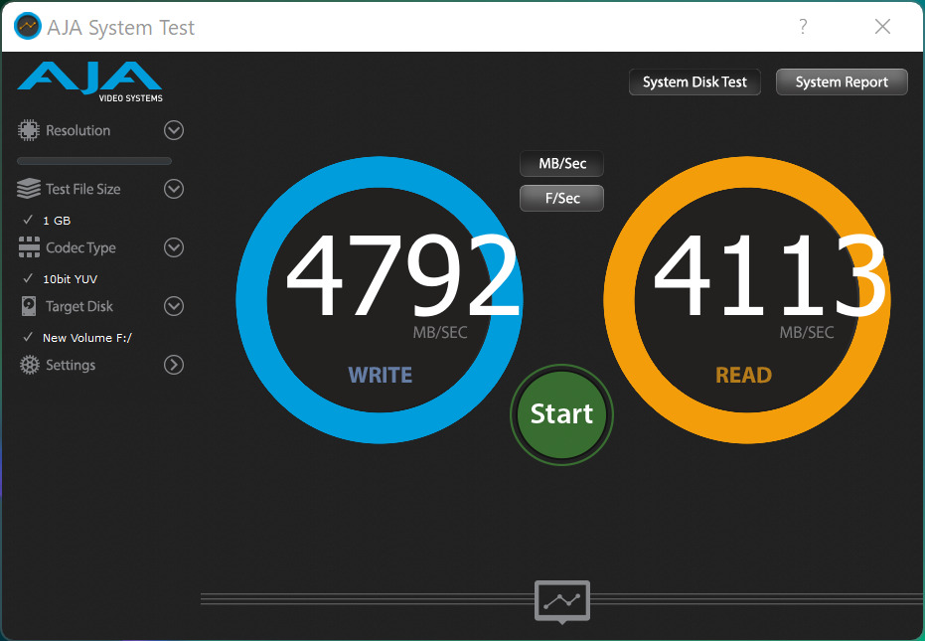Screen dimensions: 925x641
Task: Click the Target Disk drive icon
Action: pos(28,306)
